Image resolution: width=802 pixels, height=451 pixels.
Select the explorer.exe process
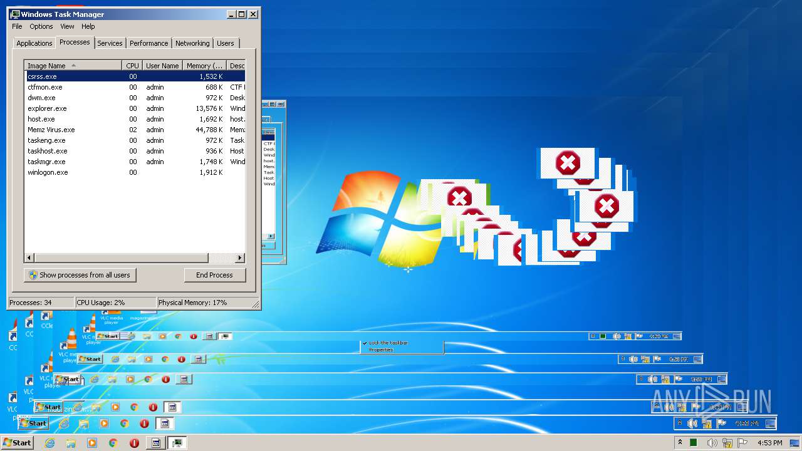point(135,108)
